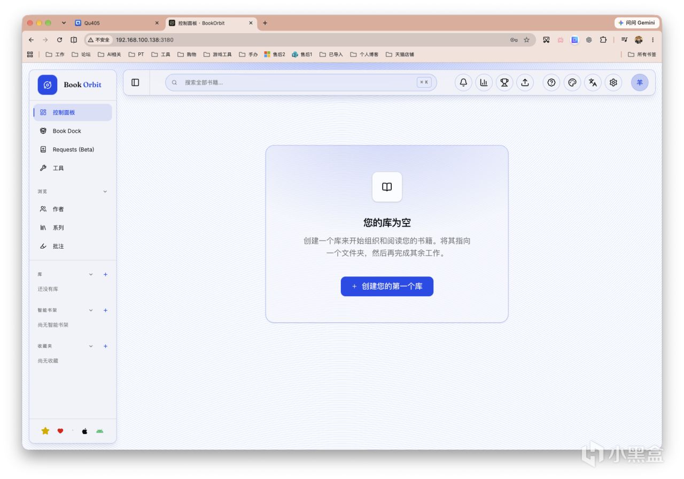Screen dimensions: 684x479
Task: Click the 问问 Gemini button
Action: coord(636,23)
